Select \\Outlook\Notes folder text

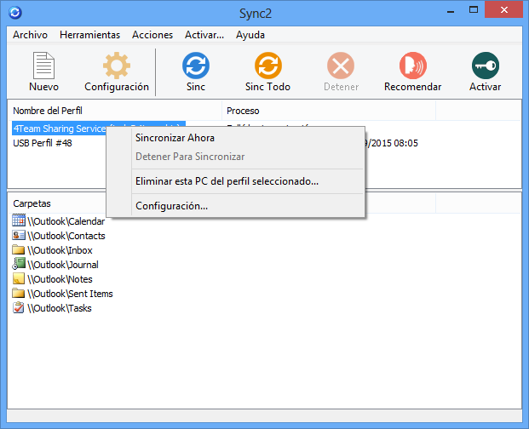(x=60, y=279)
